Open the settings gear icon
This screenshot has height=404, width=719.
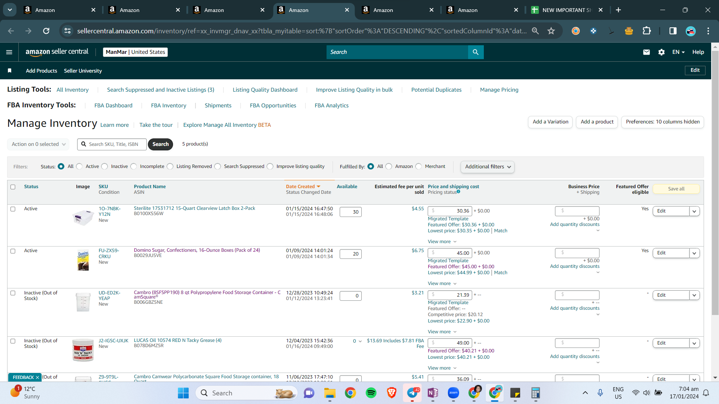[x=661, y=52]
